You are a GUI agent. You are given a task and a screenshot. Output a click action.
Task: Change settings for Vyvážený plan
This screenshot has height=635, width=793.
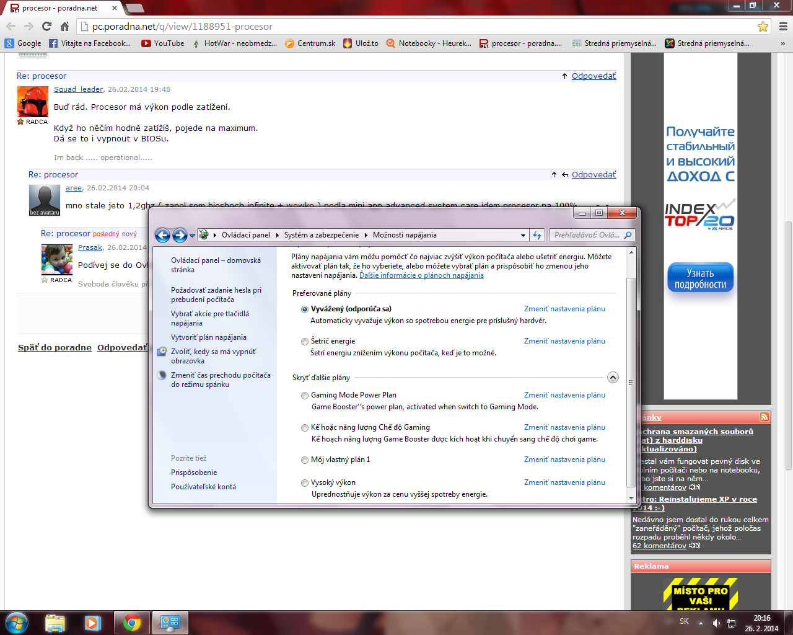564,309
